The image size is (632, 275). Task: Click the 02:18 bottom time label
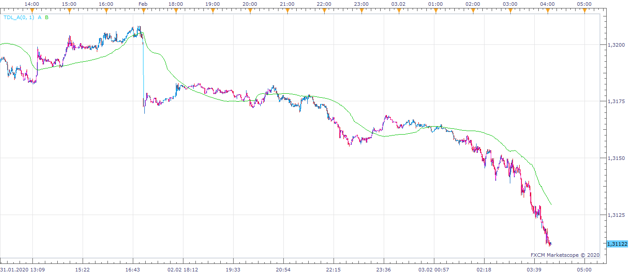pos(484,270)
